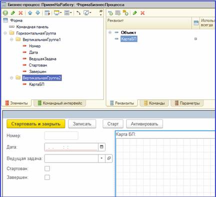Toggle 'use always' checkbox for КартаБП attribute
Viewport: 216px width, 197px height.
click(x=195, y=39)
